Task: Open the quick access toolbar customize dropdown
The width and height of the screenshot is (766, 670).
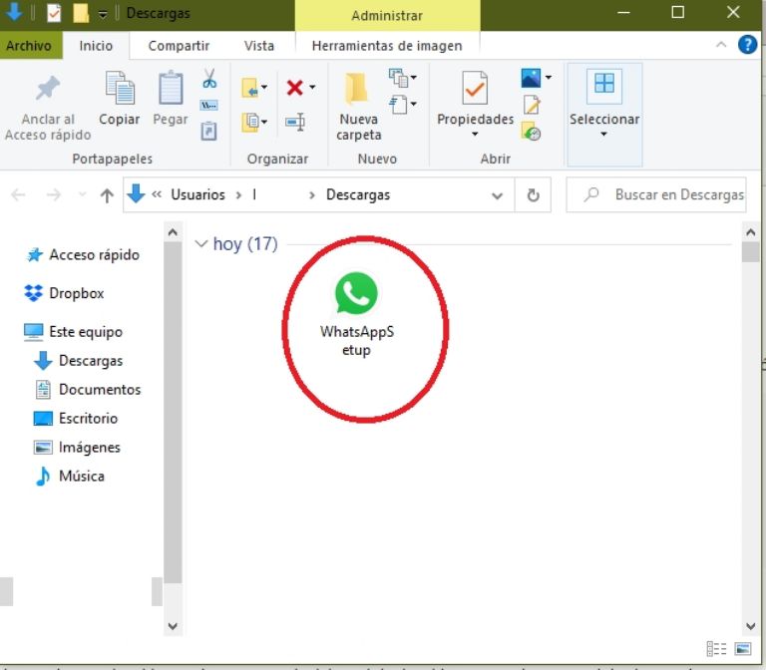Action: (x=103, y=14)
